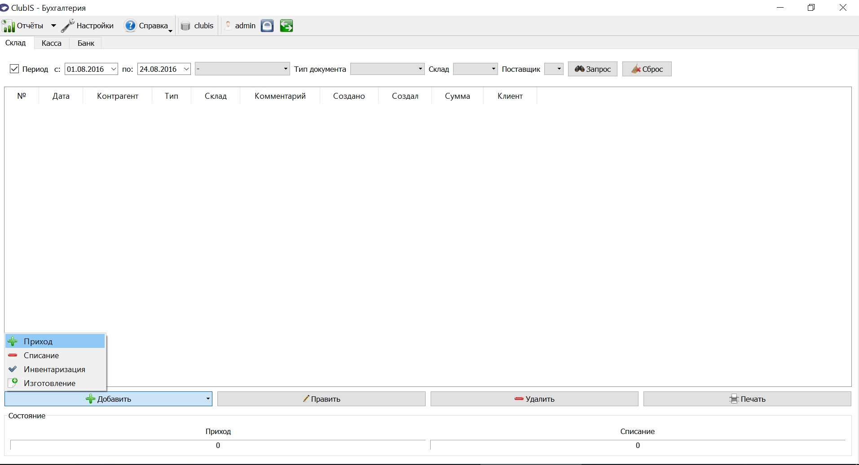Click the ClubIS app logo in the title bar

[x=4, y=8]
